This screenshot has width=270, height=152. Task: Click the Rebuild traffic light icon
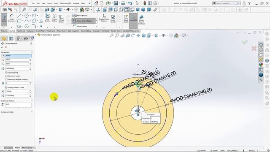click(x=144, y=3)
